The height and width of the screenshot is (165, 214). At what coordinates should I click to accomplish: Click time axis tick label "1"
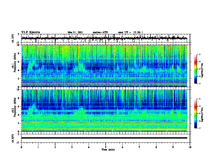point(38,147)
